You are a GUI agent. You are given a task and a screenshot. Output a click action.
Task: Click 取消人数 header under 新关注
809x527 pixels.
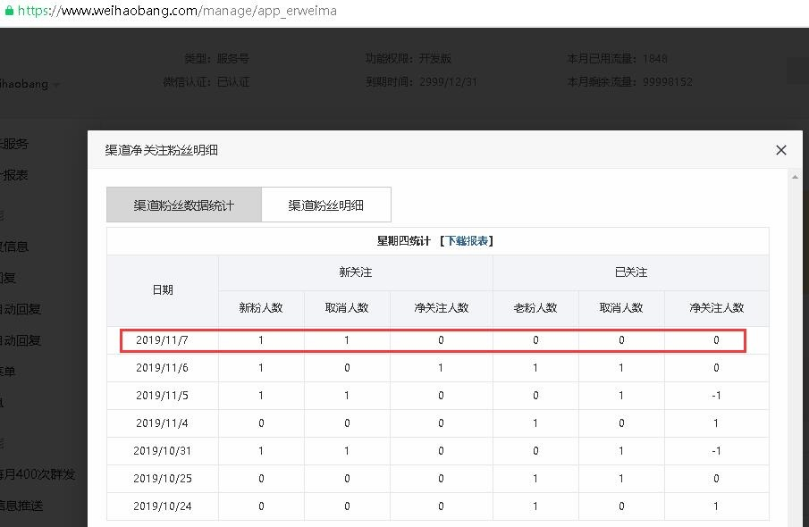coord(347,308)
